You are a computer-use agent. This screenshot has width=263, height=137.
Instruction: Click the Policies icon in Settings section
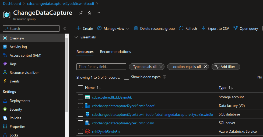tap(5, 118)
